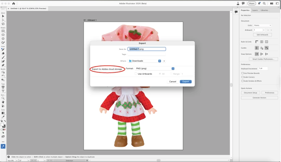
Task: Show transparency grid icon
Action: 267,42
